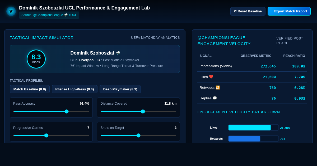This screenshot has width=317, height=166.
Task: Click Export Match Report button
Action: point(289,11)
